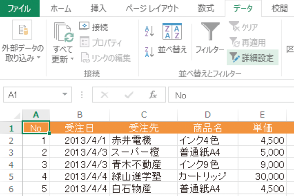Click the 単価 header cell
294x196 pixels.
(262, 128)
